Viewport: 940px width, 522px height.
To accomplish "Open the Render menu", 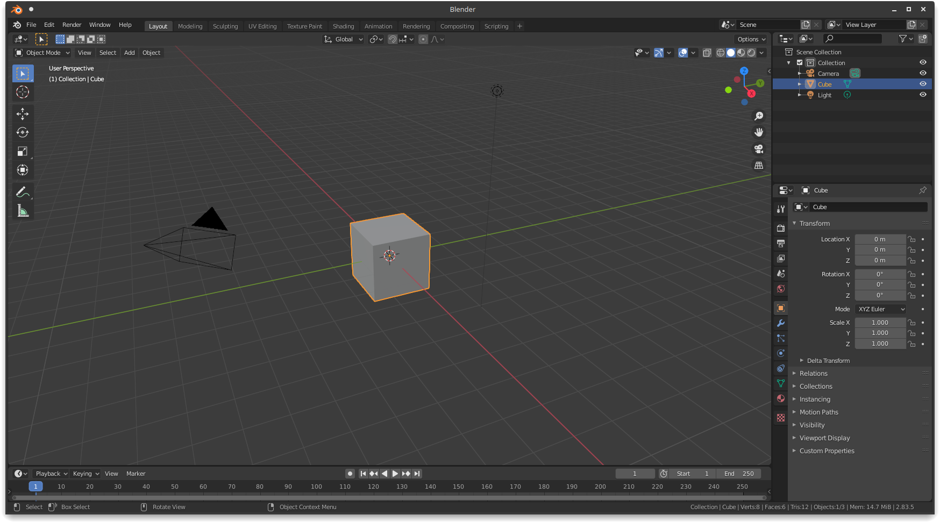I will click(x=72, y=24).
